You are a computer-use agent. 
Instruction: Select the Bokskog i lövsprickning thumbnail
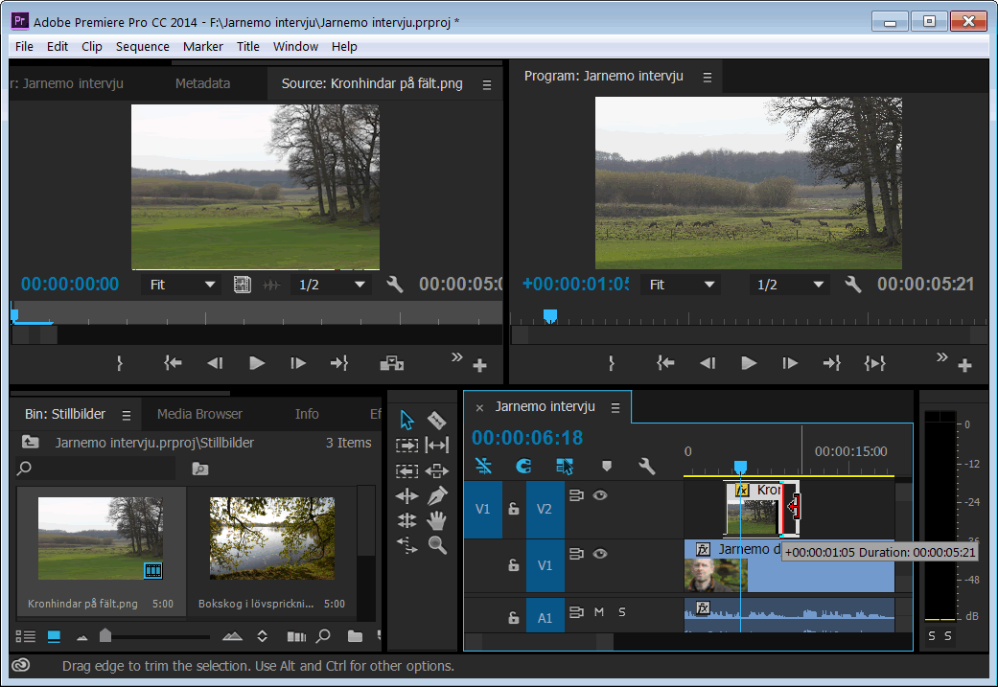(x=272, y=538)
